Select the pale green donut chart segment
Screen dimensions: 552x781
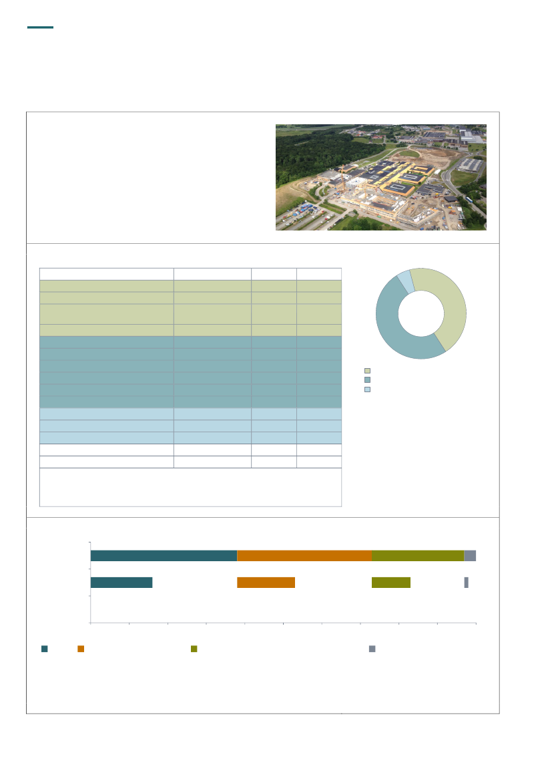coord(449,305)
